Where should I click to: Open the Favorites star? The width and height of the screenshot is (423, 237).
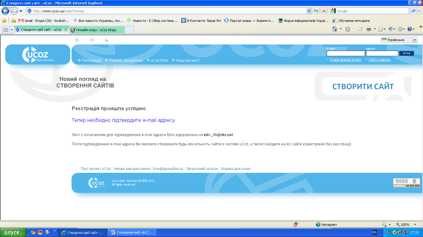[4, 21]
